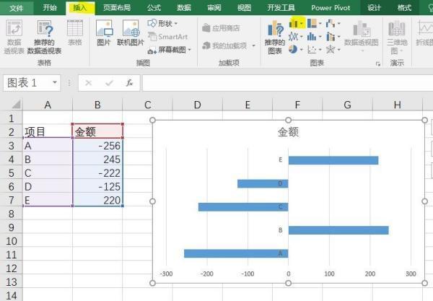Select the blue bar for item B
The image size is (433, 301).
point(338,230)
